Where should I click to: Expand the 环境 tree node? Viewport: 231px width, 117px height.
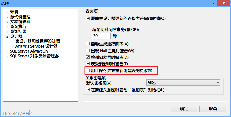tap(7, 13)
